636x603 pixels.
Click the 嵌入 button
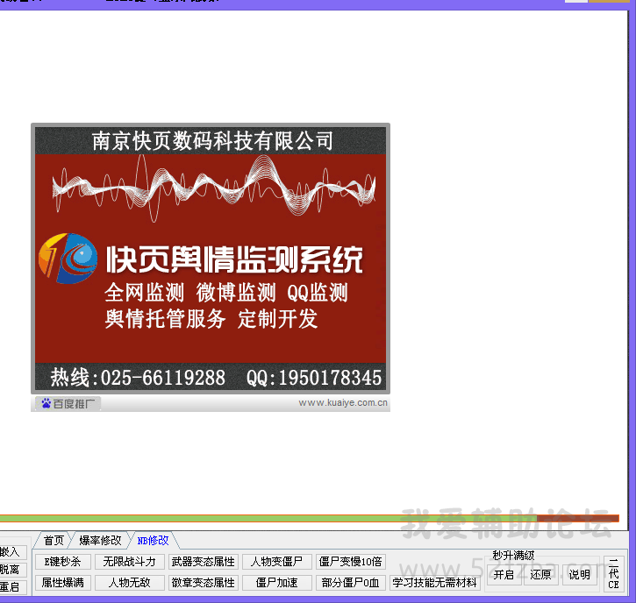12,552
